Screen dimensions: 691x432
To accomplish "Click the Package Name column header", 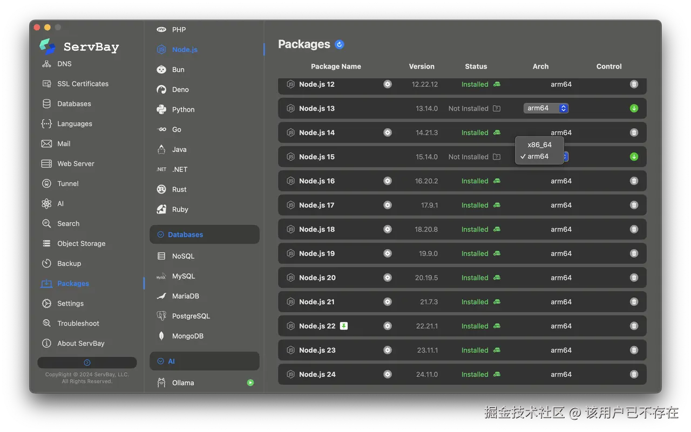I will pyautogui.click(x=336, y=66).
